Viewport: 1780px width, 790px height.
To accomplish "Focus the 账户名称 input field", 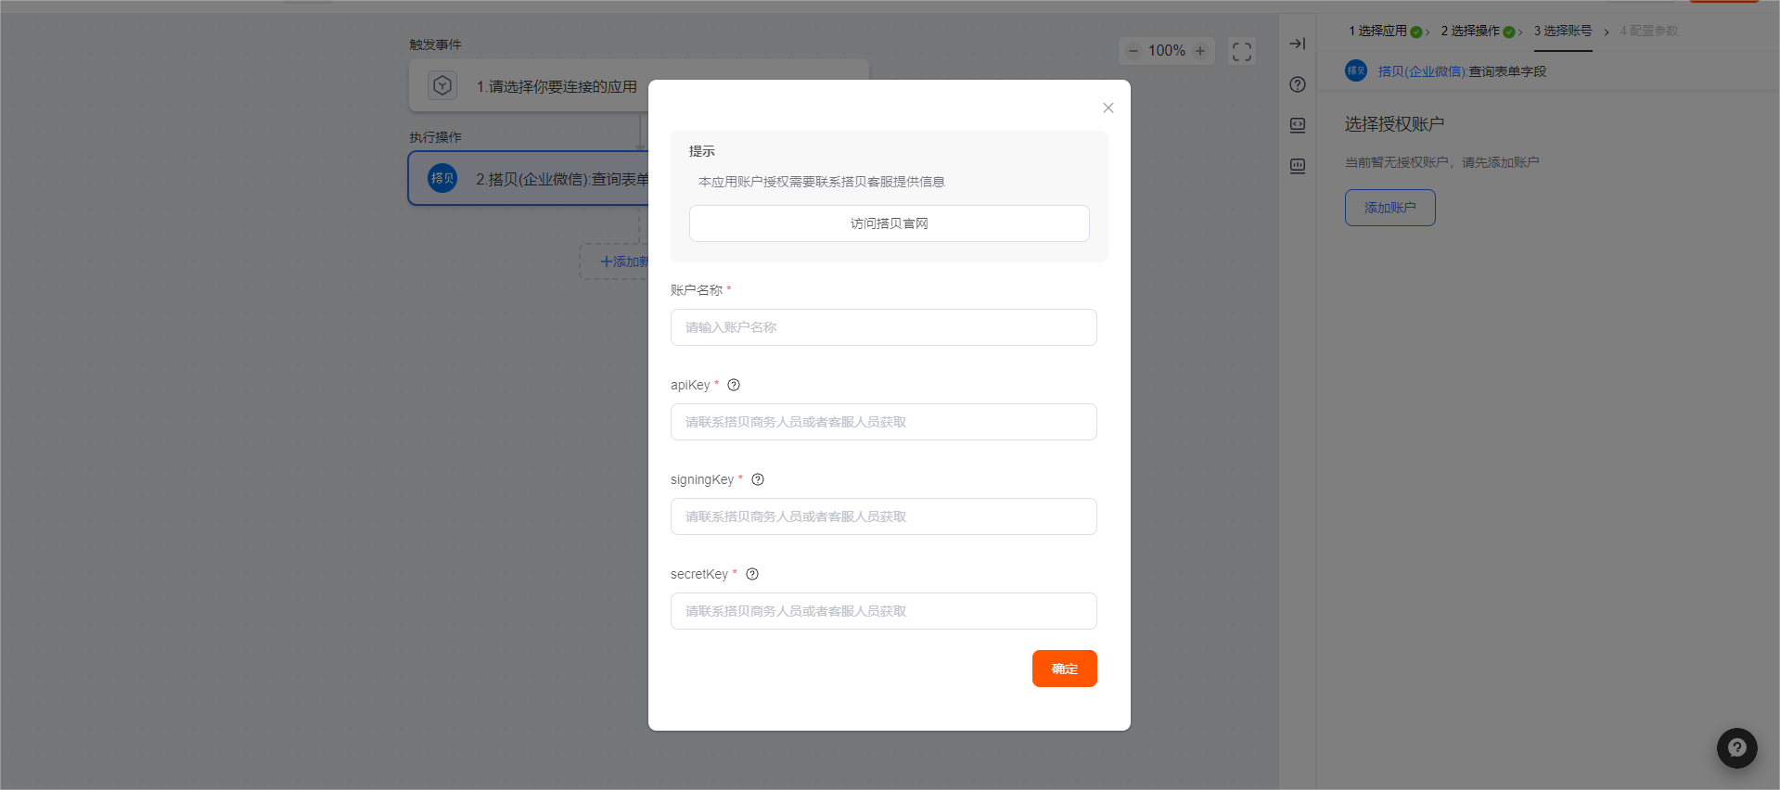I will (883, 327).
